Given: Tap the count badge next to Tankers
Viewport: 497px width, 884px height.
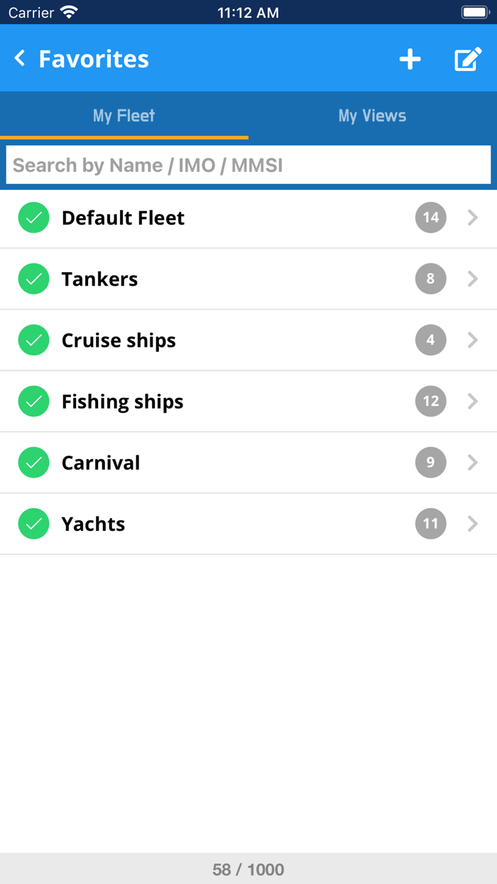Looking at the screenshot, I should 430,279.
